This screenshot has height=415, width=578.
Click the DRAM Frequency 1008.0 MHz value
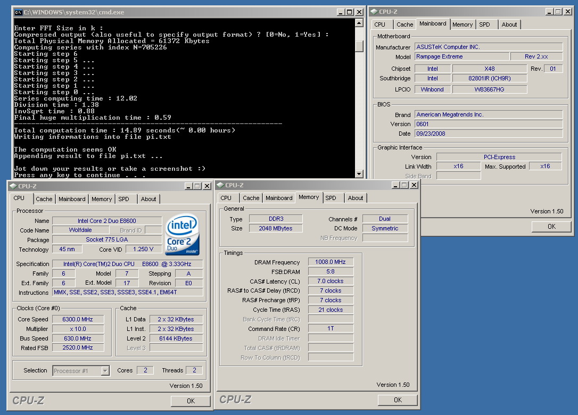click(331, 262)
